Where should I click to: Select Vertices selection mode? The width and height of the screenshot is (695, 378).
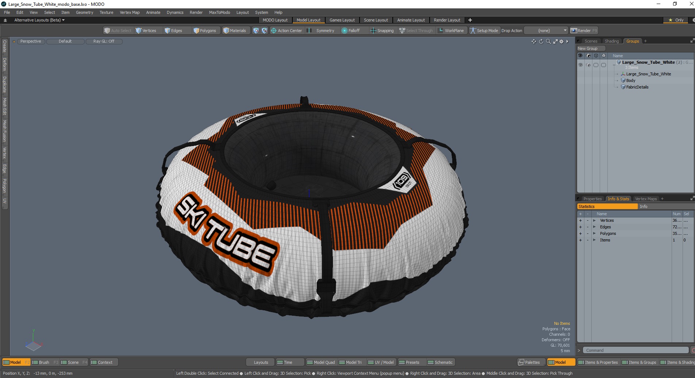pos(146,31)
